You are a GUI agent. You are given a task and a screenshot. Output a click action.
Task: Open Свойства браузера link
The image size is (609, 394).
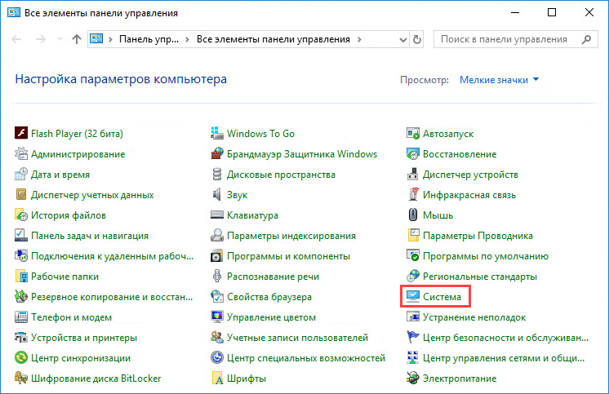(269, 297)
